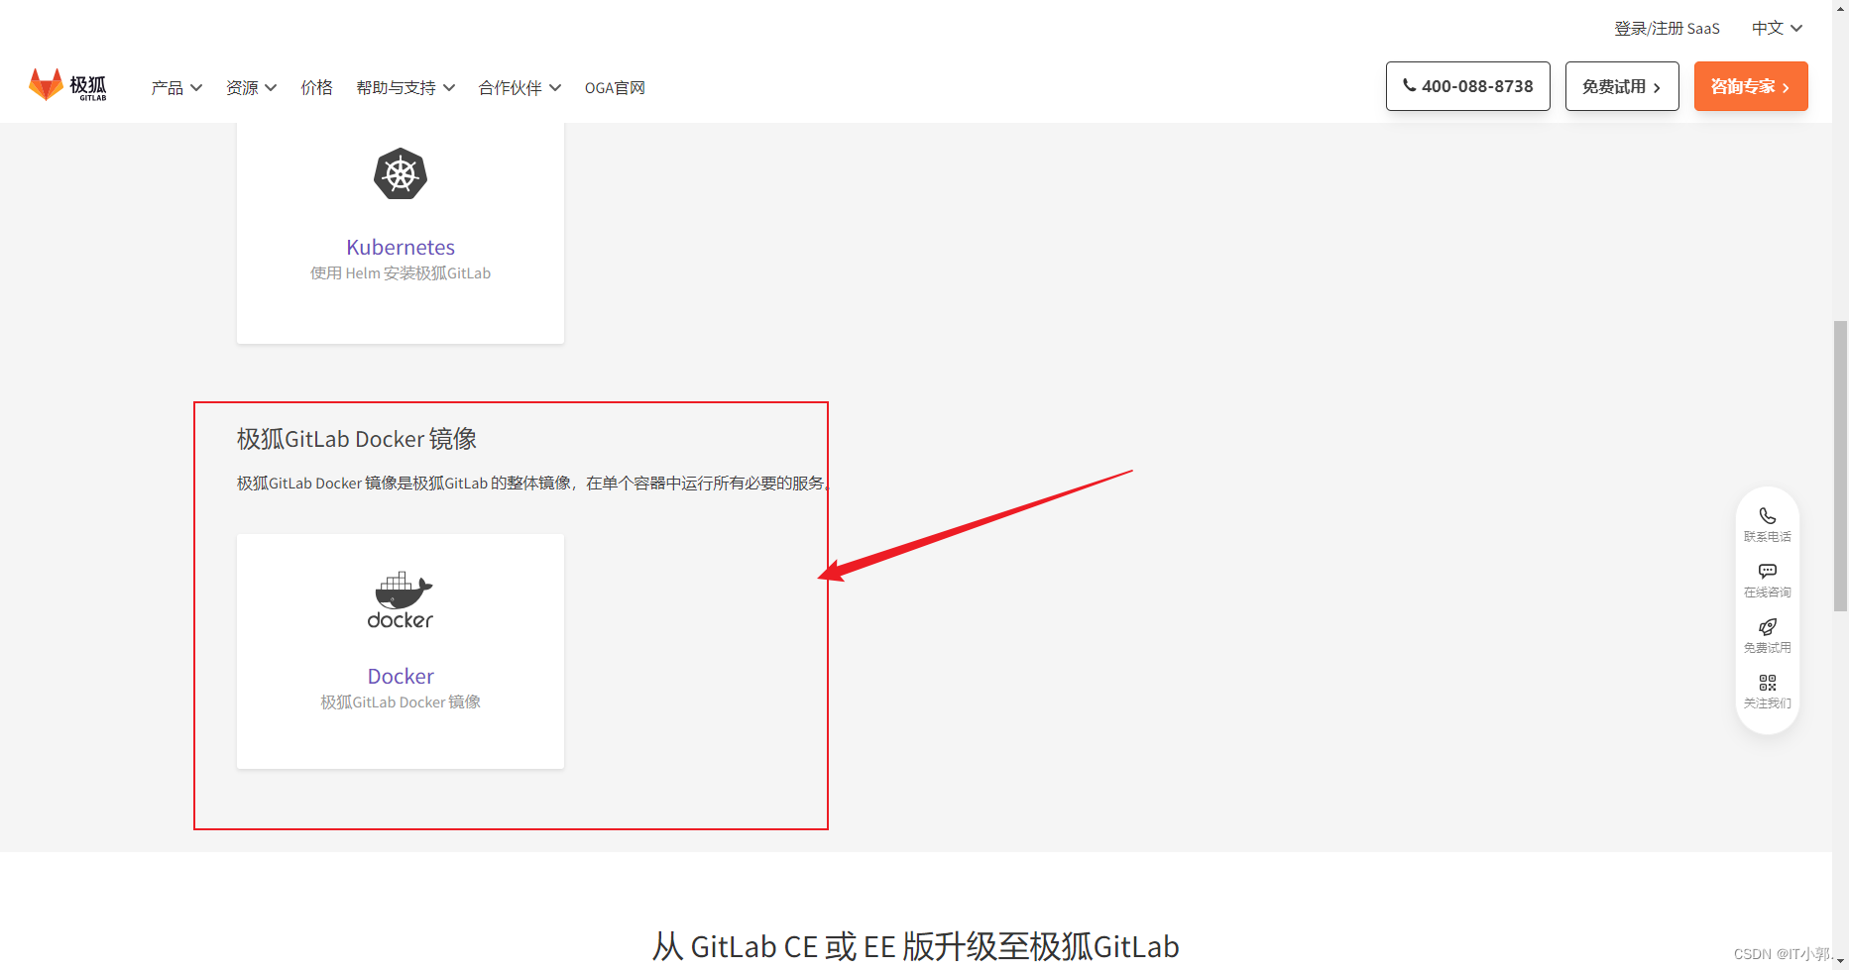Go to the 价格 page

pos(317,88)
